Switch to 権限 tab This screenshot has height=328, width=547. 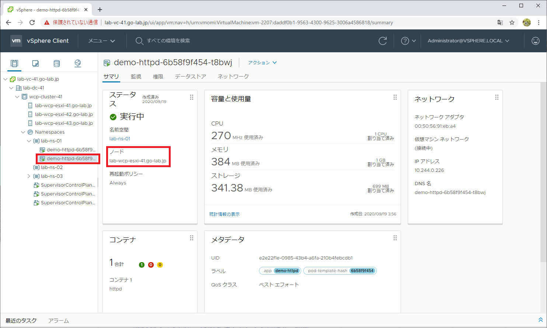[x=158, y=77]
